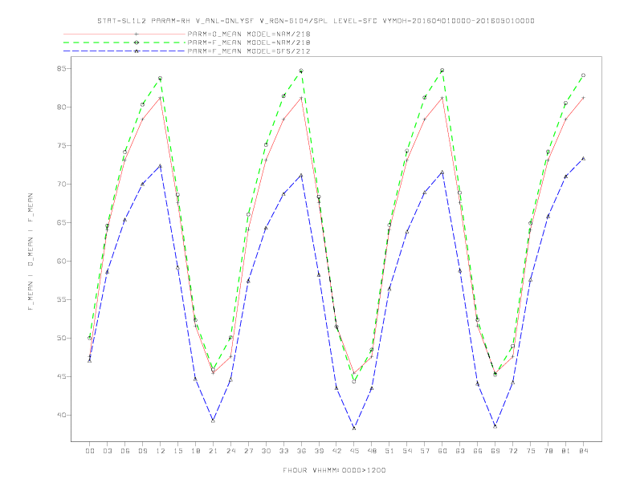Click x-axis tick label 69
Image resolution: width=636 pixels, height=491 pixels.
(x=495, y=451)
